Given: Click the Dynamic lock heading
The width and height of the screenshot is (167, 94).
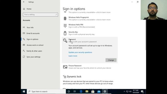Looking at the screenshot, I should coord(74,77).
